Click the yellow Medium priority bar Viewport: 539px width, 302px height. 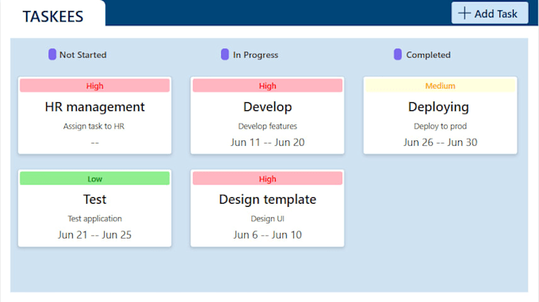click(440, 86)
